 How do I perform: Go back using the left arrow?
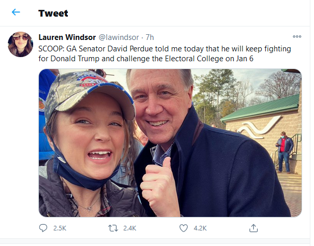click(x=16, y=12)
